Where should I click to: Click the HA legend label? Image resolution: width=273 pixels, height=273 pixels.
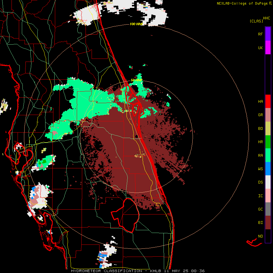[x=260, y=101]
